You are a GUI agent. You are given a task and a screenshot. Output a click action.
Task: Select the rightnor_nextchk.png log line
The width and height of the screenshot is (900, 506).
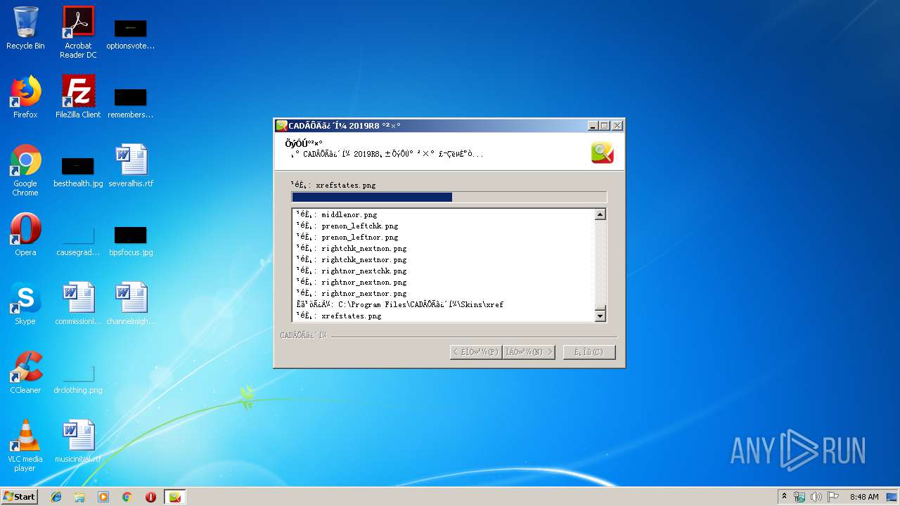[352, 271]
